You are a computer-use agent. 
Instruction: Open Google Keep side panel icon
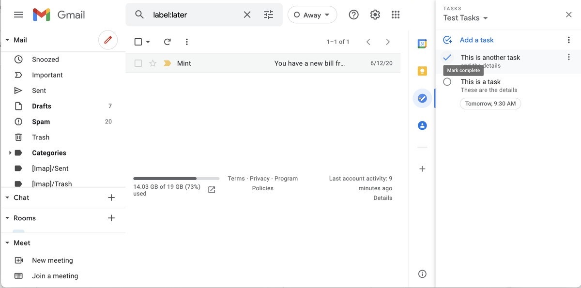pos(422,71)
